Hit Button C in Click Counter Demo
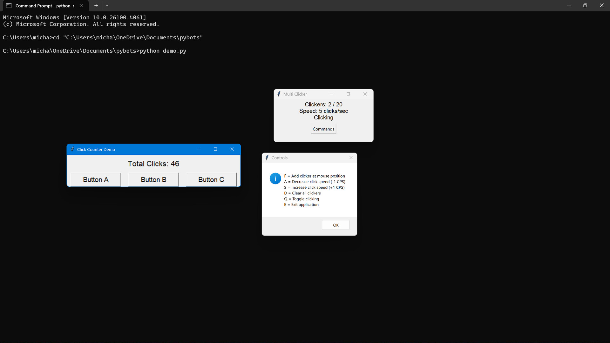The height and width of the screenshot is (343, 610). pyautogui.click(x=211, y=179)
